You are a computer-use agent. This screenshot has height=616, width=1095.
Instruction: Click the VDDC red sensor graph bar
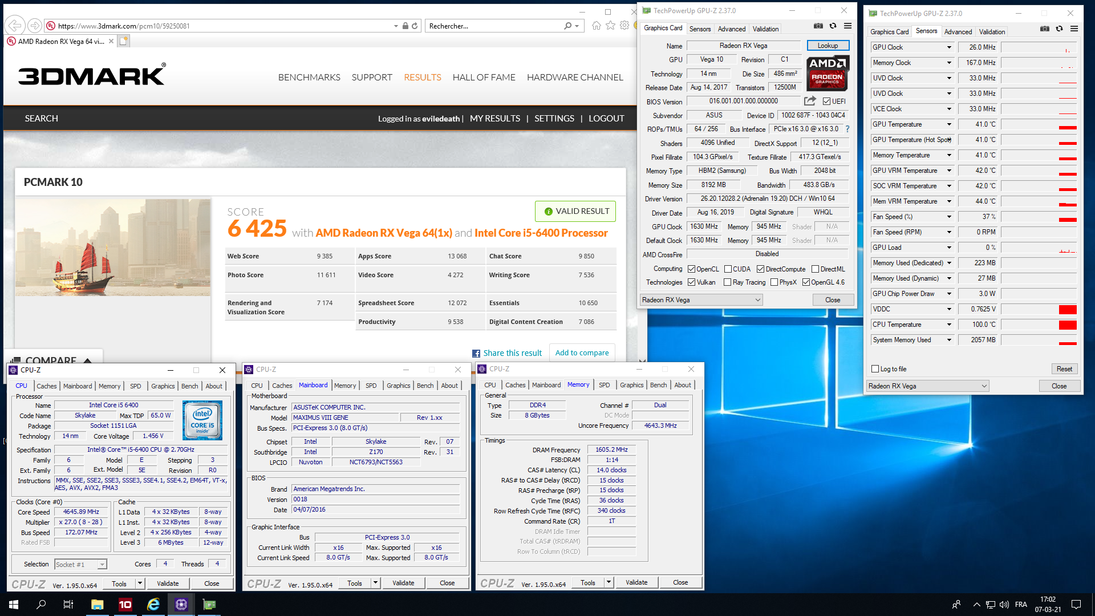tap(1068, 309)
